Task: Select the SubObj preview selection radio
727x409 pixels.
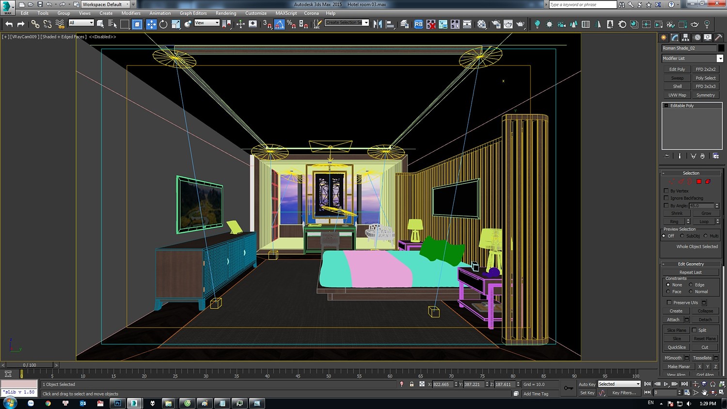Action: pyautogui.click(x=682, y=236)
